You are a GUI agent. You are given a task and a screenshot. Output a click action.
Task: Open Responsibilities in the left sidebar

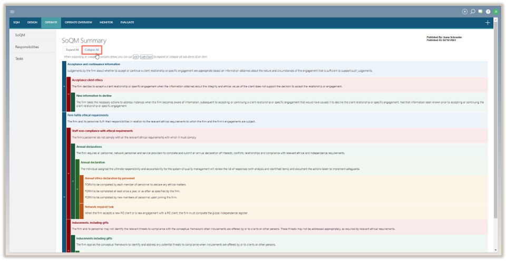[x=26, y=46]
